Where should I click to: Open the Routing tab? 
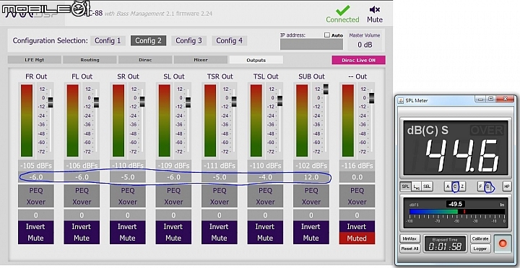point(90,60)
